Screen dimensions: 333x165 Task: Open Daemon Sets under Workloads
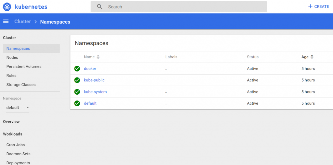point(19,154)
